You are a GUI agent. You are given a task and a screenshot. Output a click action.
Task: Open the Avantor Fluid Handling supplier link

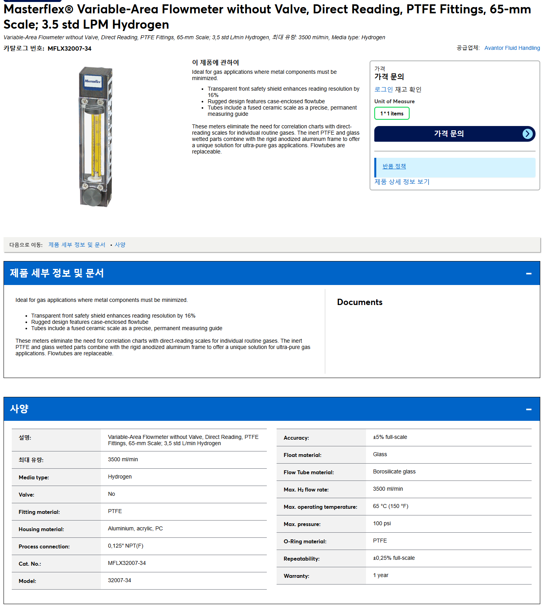(512, 48)
